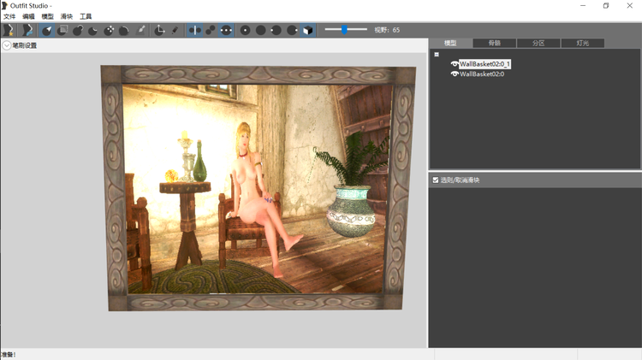642x360 pixels.
Task: Select the Deflate brush tool
Action: (x=93, y=30)
